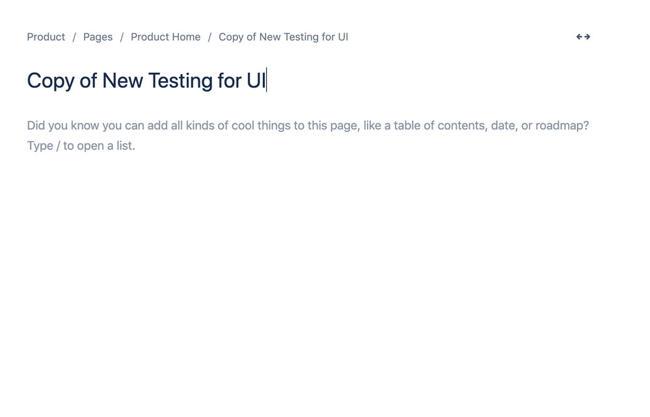
Task: Open Product Home breadcrumb link
Action: (x=165, y=37)
